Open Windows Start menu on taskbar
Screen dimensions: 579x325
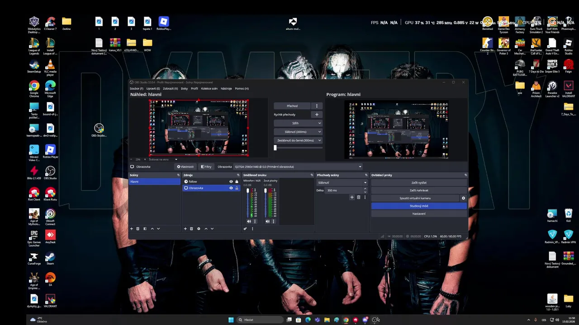tap(231, 320)
